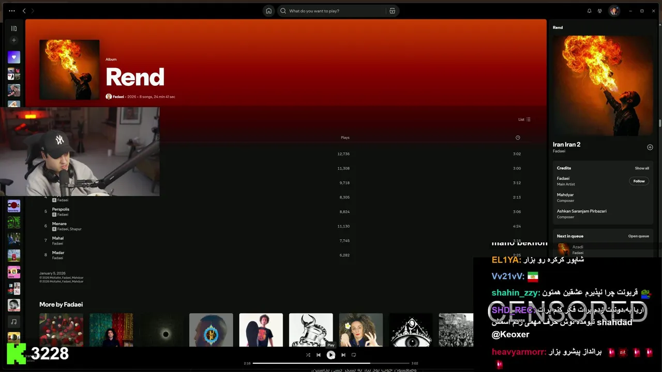The height and width of the screenshot is (372, 662).
Task: Open the Browse icon in search bar
Action: point(392,11)
